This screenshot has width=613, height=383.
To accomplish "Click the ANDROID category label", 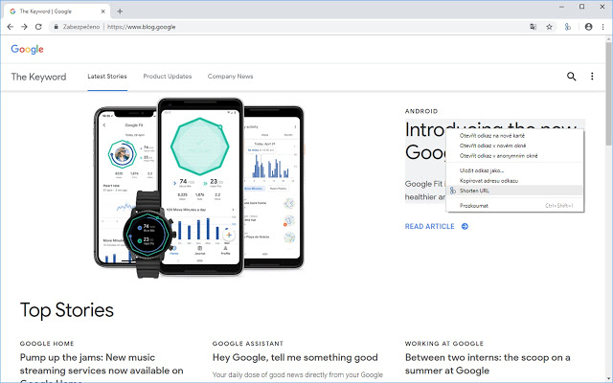I will click(421, 111).
